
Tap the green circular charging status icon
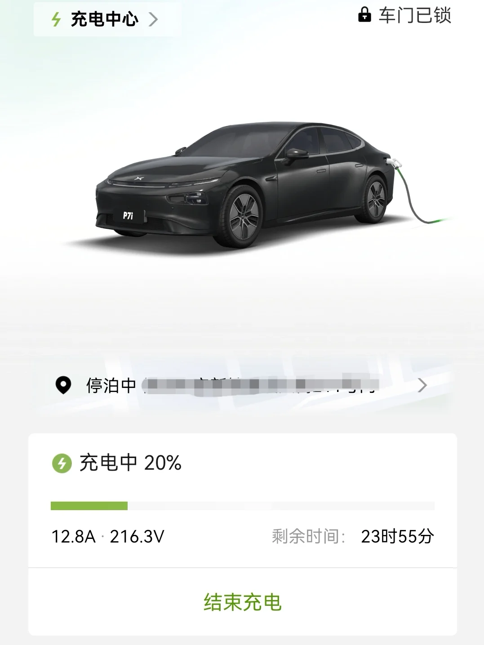[62, 463]
